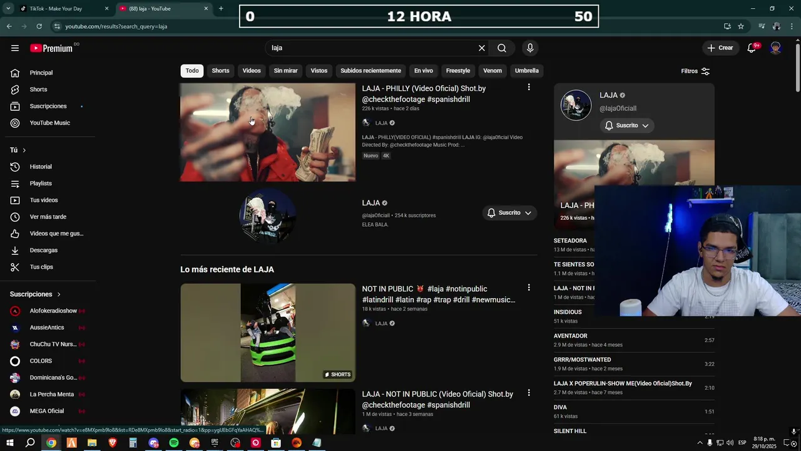
Task: Open the NOT IN PUBLIC shorts thumbnail
Action: [268, 333]
